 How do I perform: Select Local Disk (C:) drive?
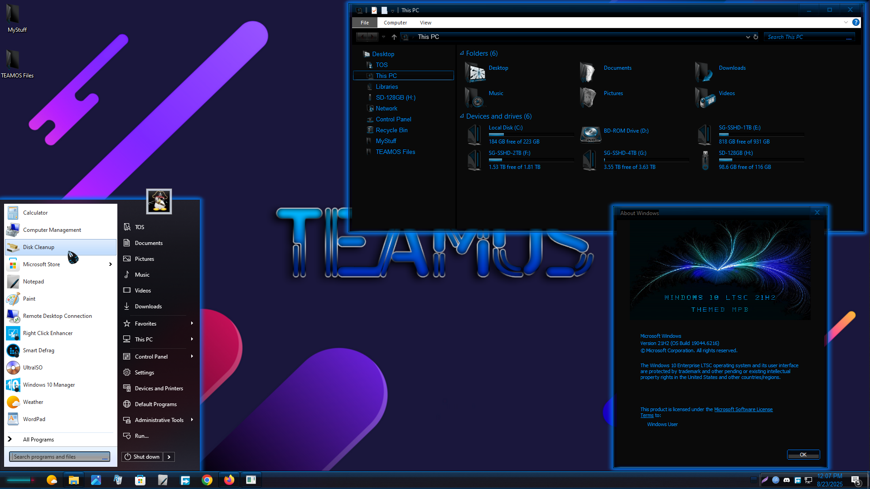tap(519, 135)
